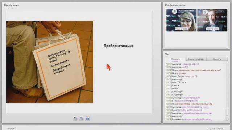The width and height of the screenshot is (232, 130).
Task: Click the 'в радиусе 600 км' chat message
Action: click(183, 64)
